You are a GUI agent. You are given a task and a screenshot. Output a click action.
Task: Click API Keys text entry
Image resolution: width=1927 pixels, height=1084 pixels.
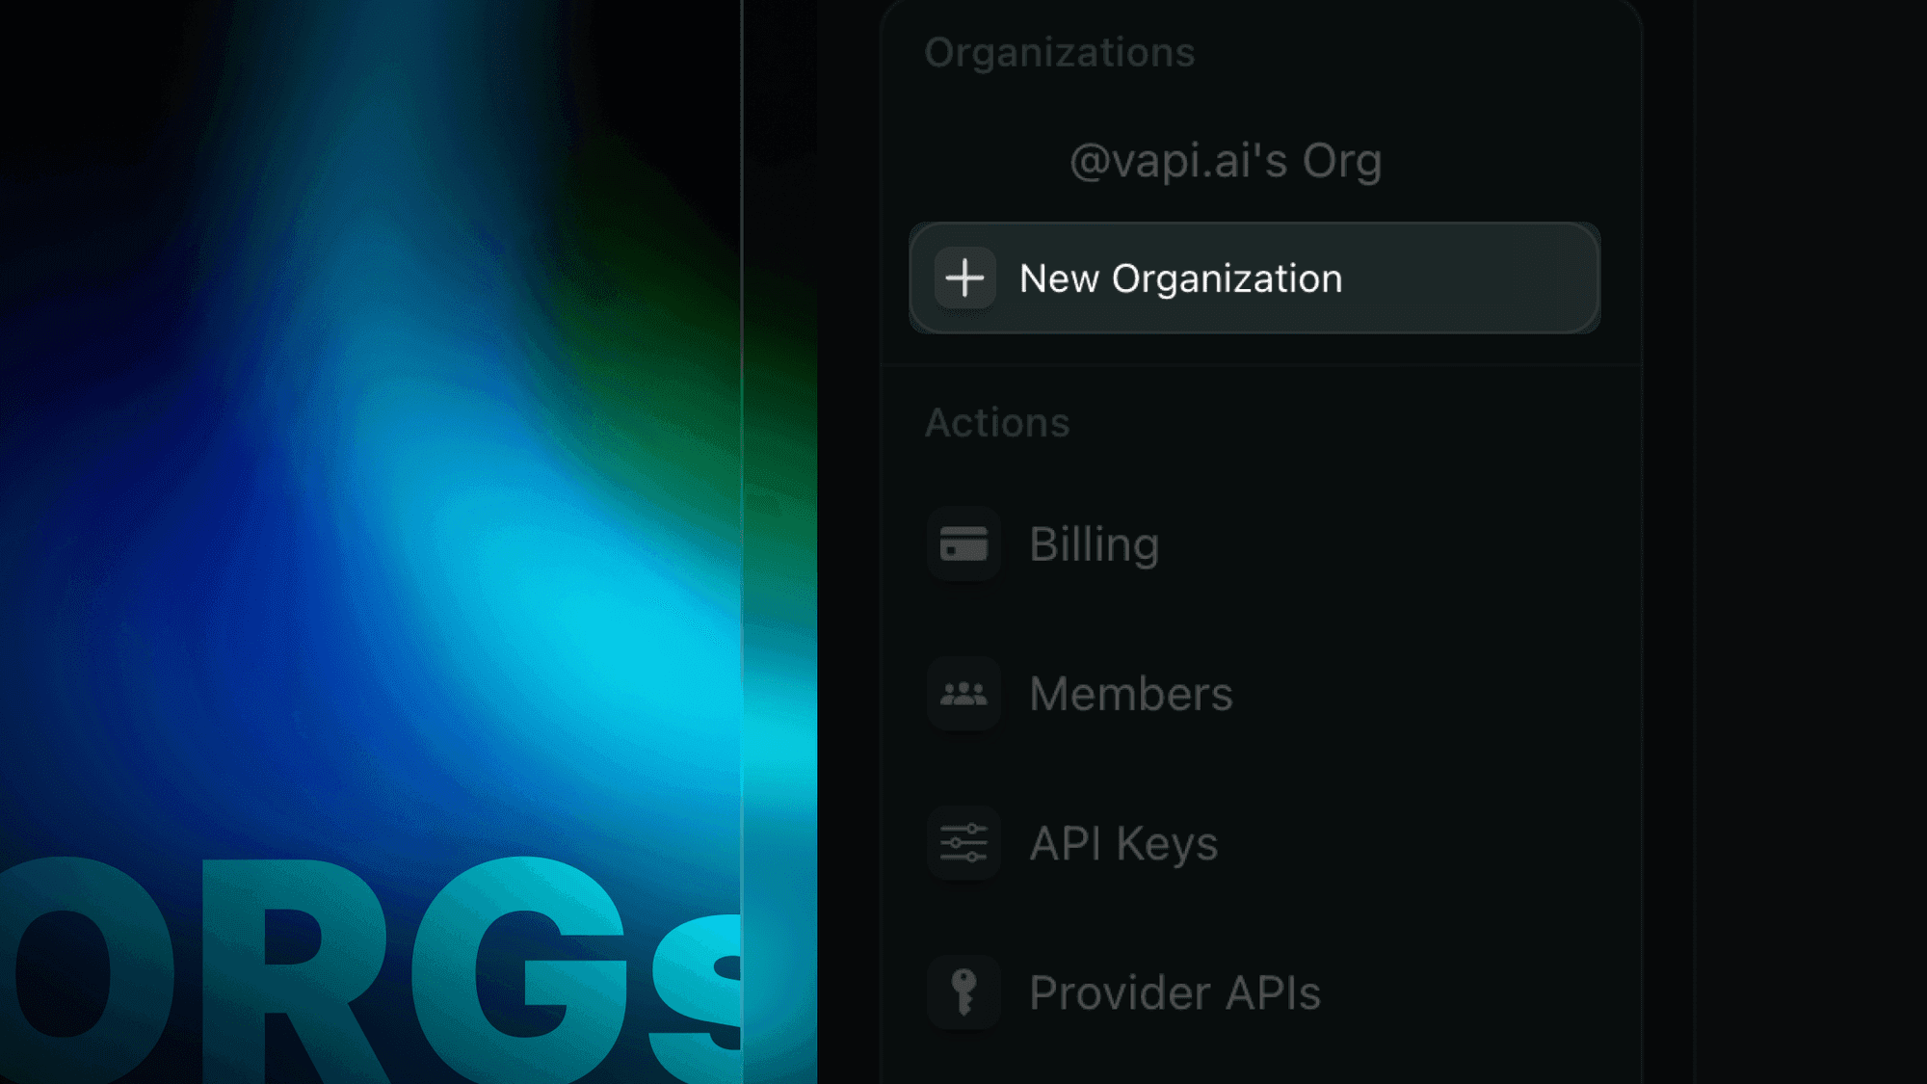tap(1122, 842)
